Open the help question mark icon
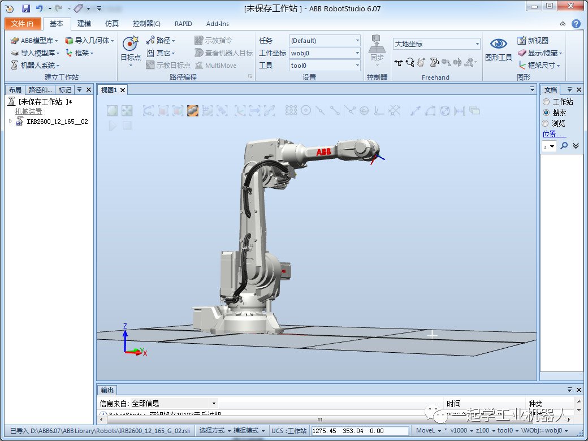Screen dimensions: 588x441 pyautogui.click(x=576, y=24)
